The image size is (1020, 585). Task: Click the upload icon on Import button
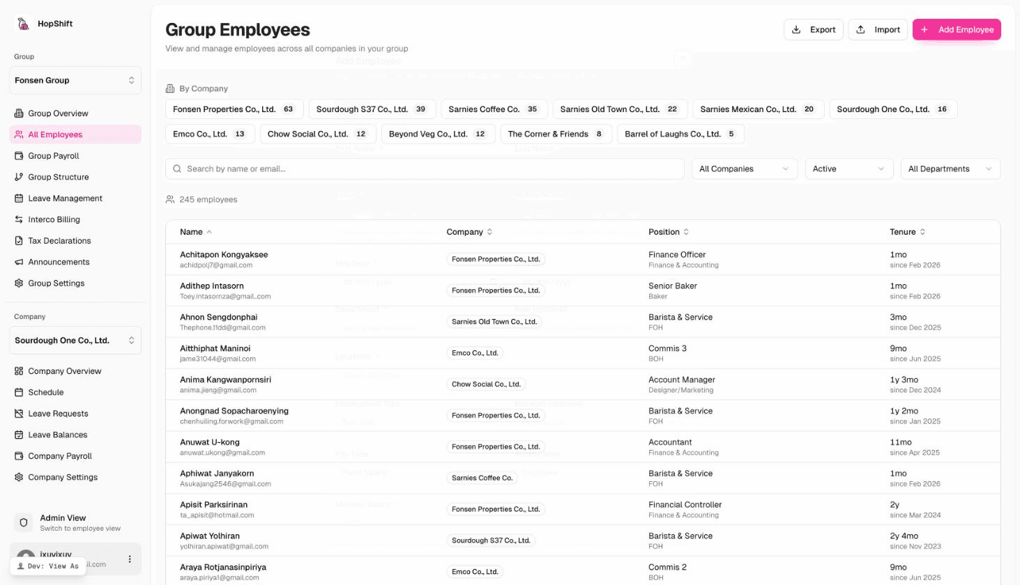point(861,30)
